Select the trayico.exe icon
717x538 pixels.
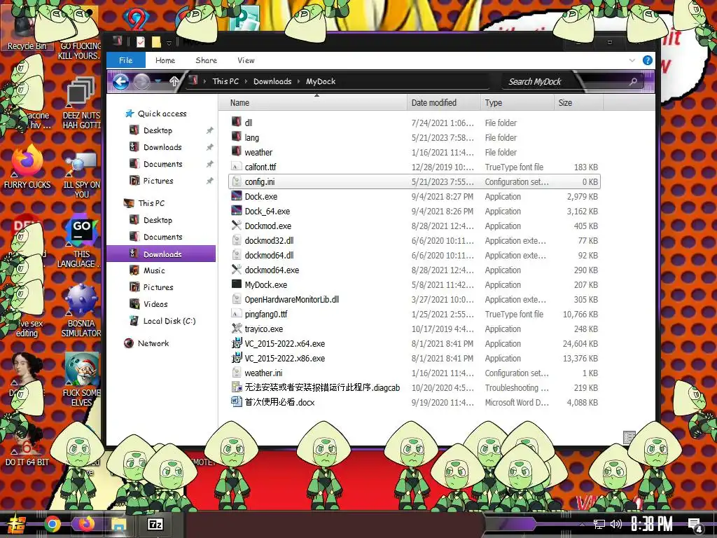pos(237,329)
